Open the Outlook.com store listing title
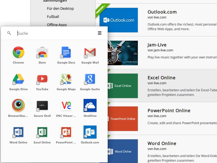Viewport: 217px width, 163px height. tap(162, 12)
